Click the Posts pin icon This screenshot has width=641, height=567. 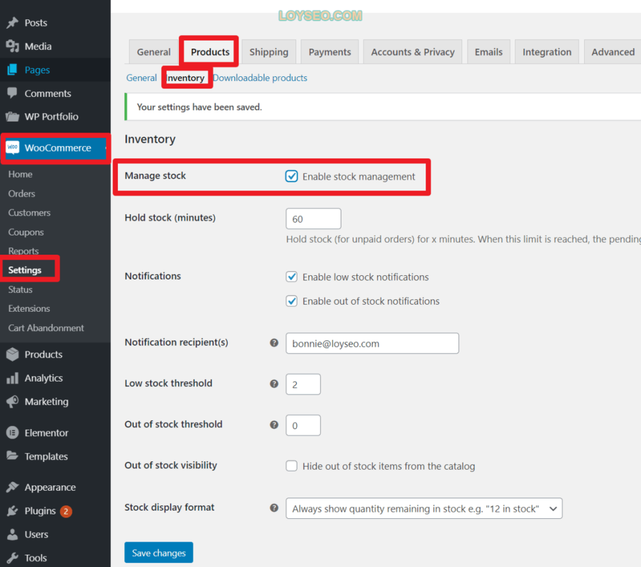(13, 22)
